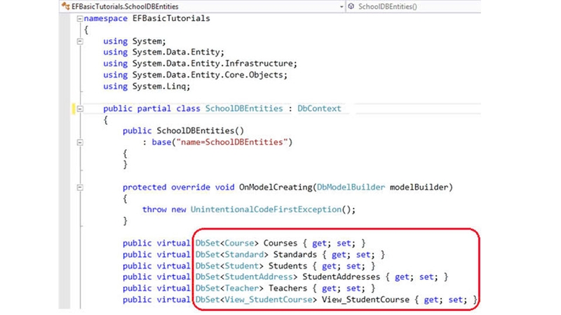The height and width of the screenshot is (315, 561).
Task: Collapse the using directives region
Action: coord(80,41)
